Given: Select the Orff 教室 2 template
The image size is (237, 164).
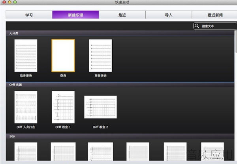Looking at the screenshot, I should [100, 107].
